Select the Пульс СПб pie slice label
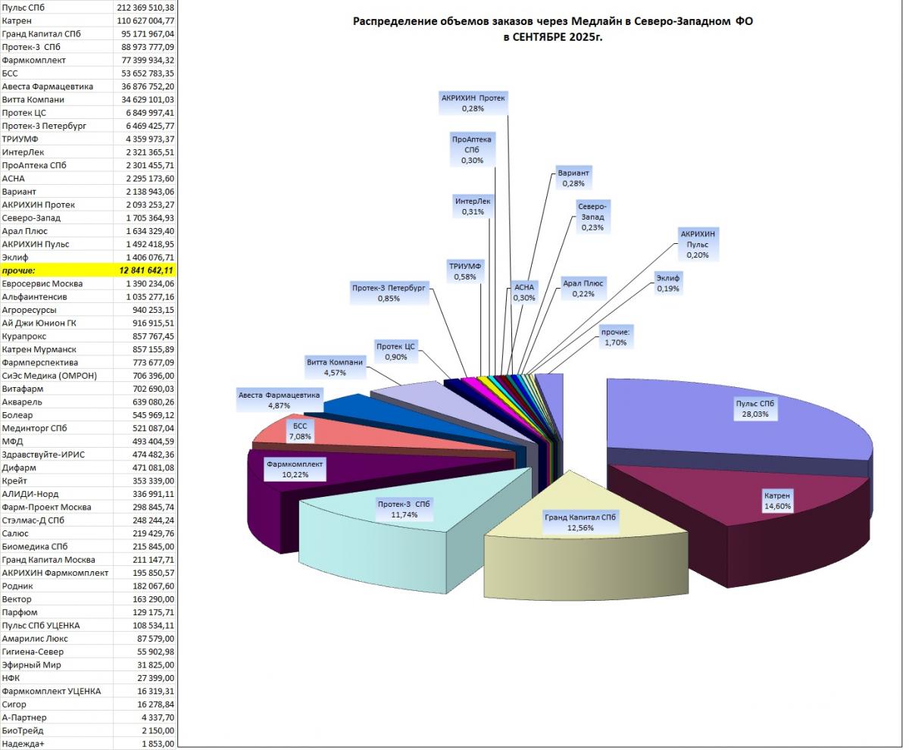909x750 pixels. (x=756, y=409)
